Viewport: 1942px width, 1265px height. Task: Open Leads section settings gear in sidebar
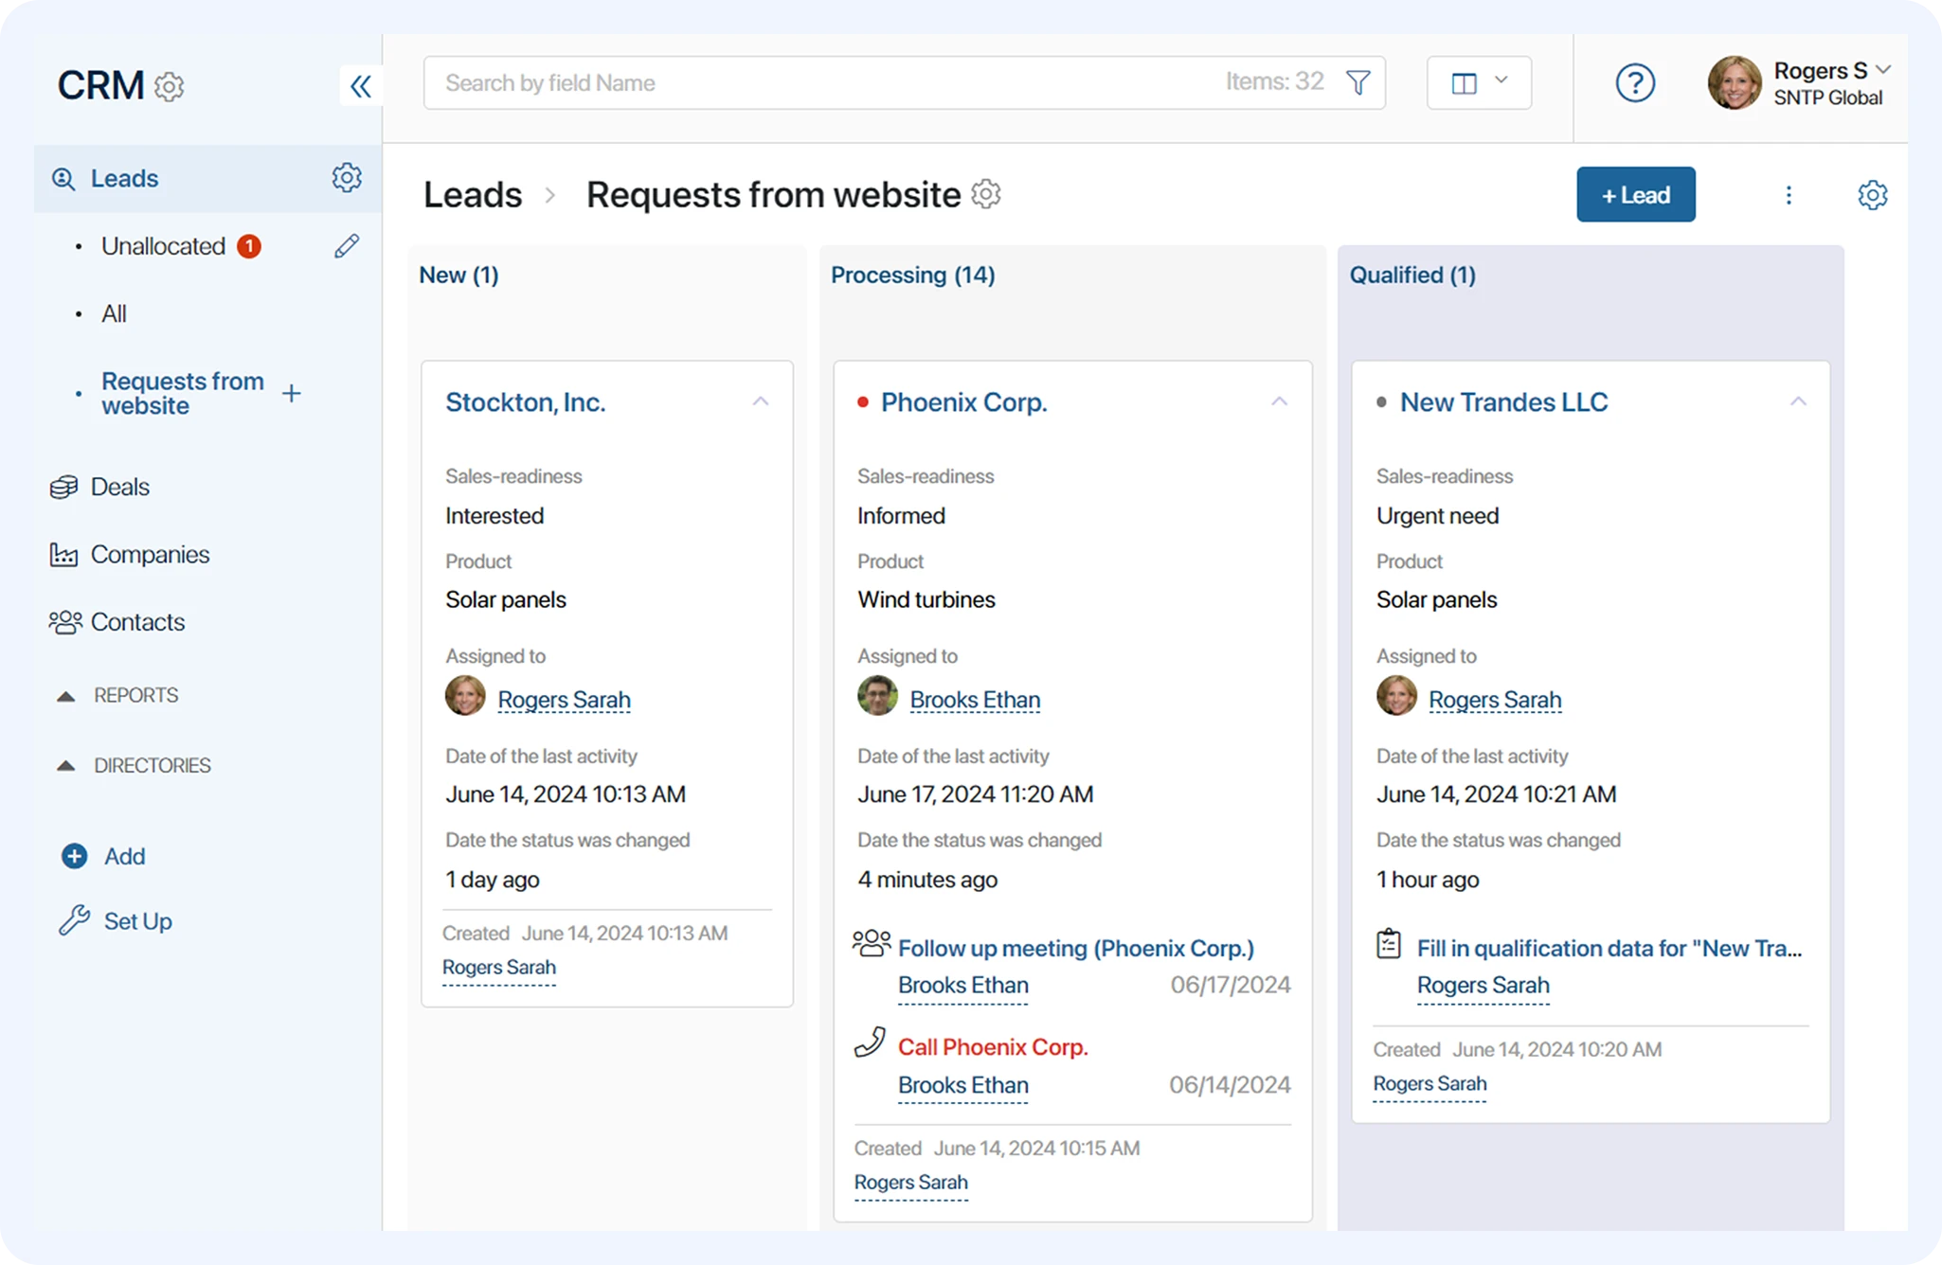[346, 178]
